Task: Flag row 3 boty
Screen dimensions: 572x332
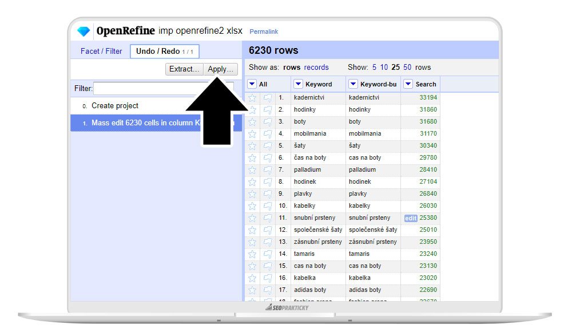Action: click(x=267, y=122)
